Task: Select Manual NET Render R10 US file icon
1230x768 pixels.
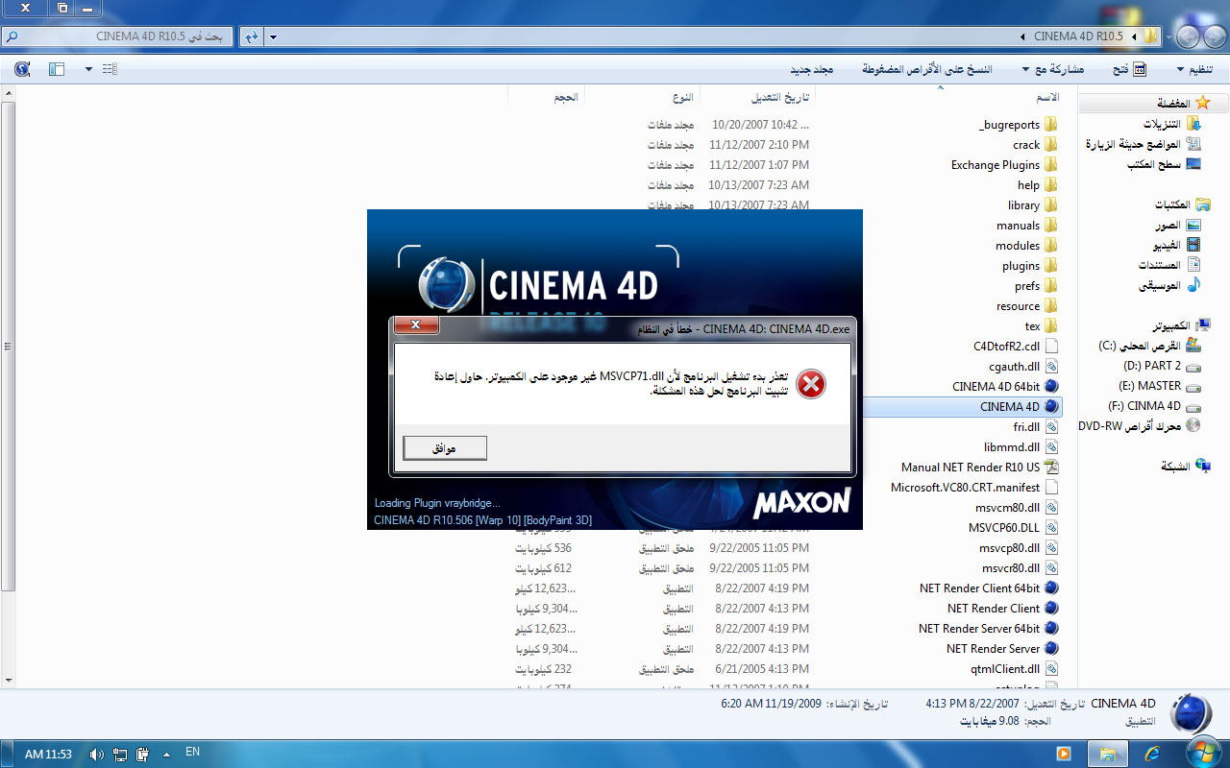Action: [1050, 468]
